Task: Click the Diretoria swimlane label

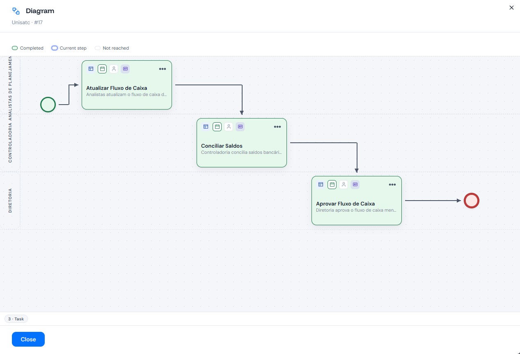Action: coord(10,201)
